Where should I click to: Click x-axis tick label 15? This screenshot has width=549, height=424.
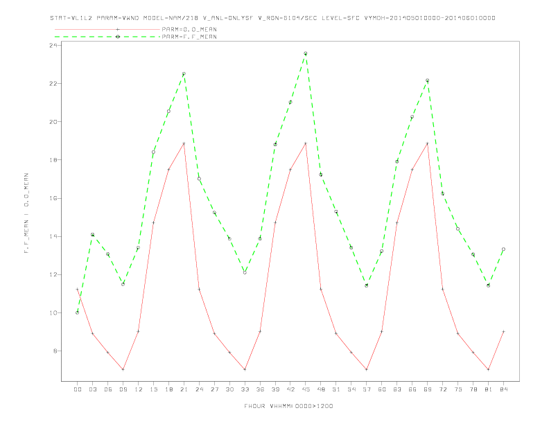click(153, 389)
